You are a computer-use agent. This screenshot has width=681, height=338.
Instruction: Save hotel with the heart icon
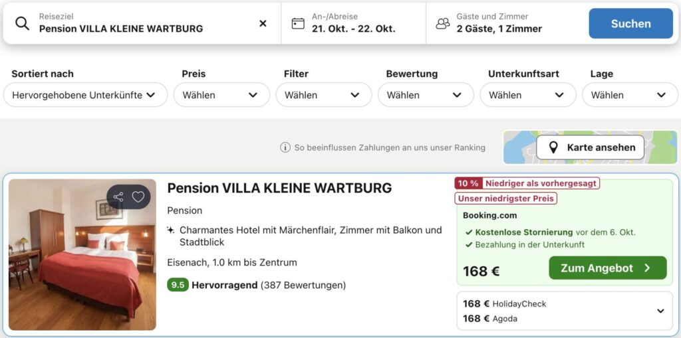click(x=138, y=197)
